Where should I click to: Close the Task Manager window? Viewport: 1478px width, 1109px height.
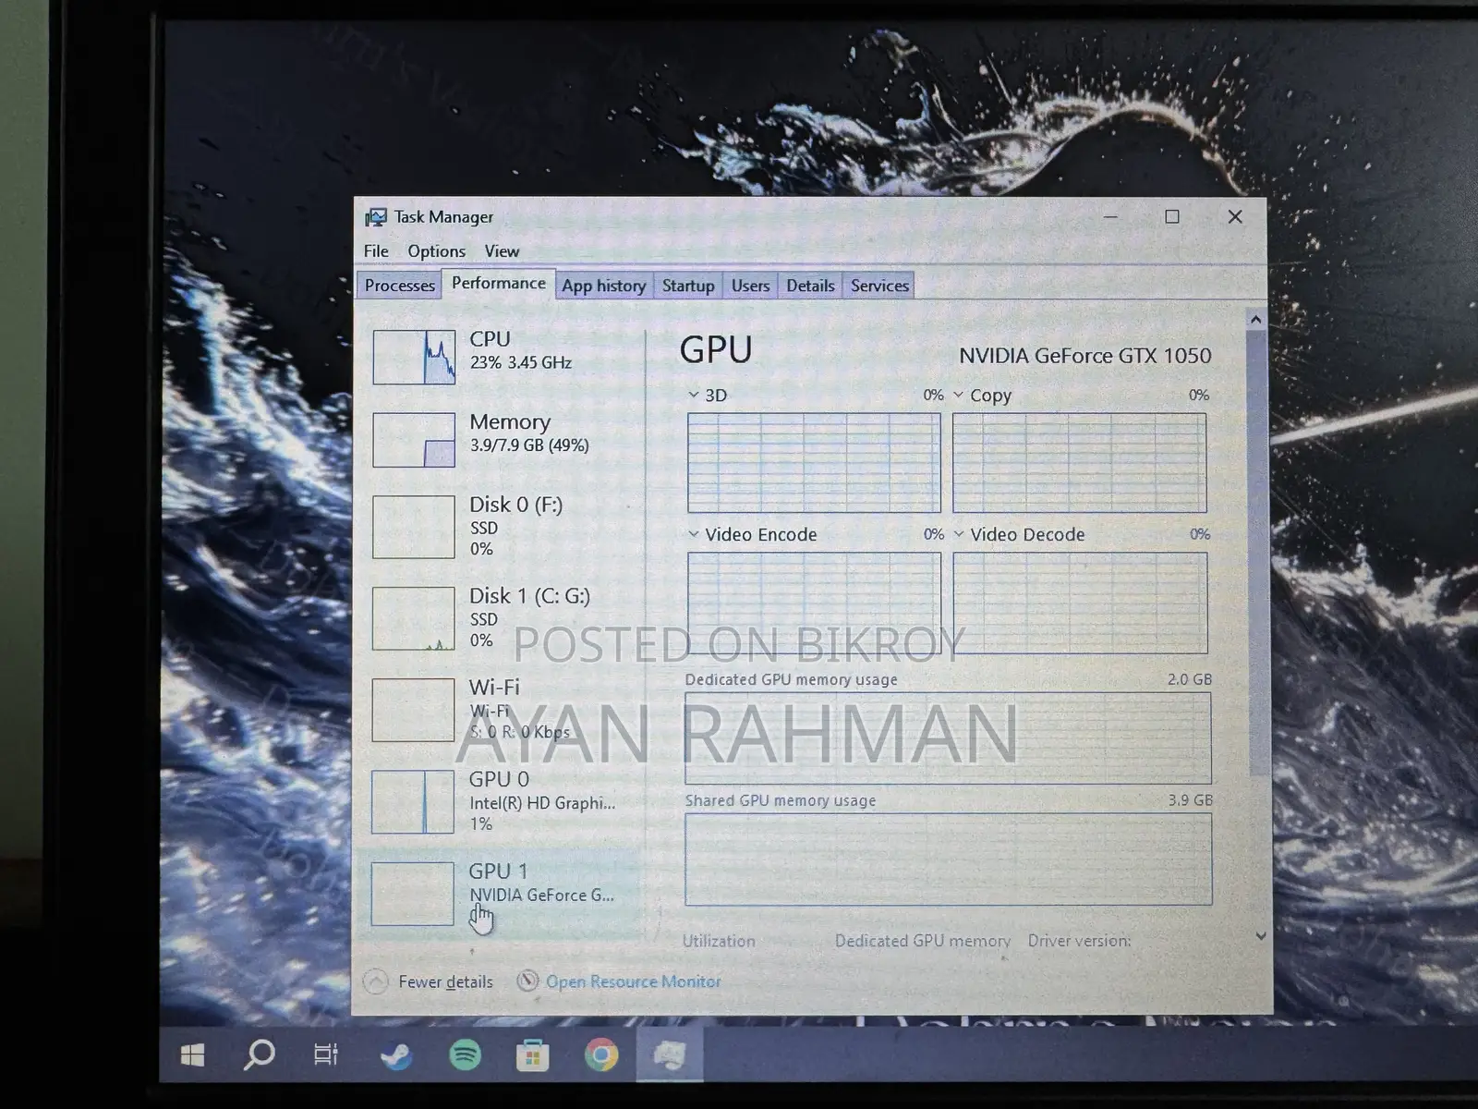click(1235, 216)
